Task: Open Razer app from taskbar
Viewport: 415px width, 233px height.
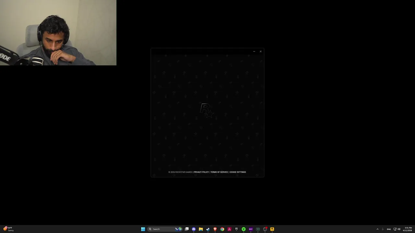Action: tap(243, 229)
